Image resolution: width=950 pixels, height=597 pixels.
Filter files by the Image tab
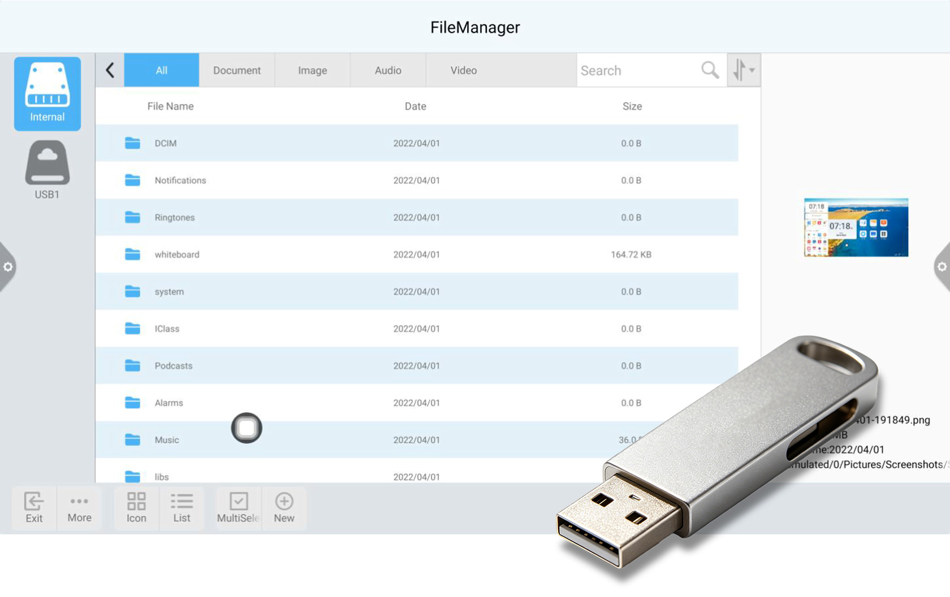tap(313, 70)
